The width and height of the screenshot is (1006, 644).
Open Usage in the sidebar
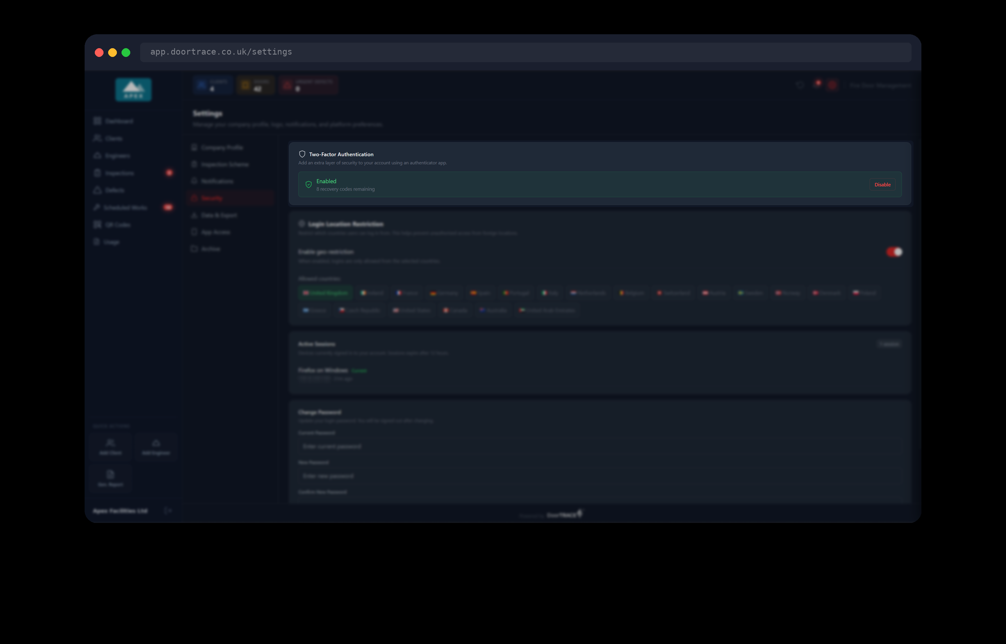point(133,242)
